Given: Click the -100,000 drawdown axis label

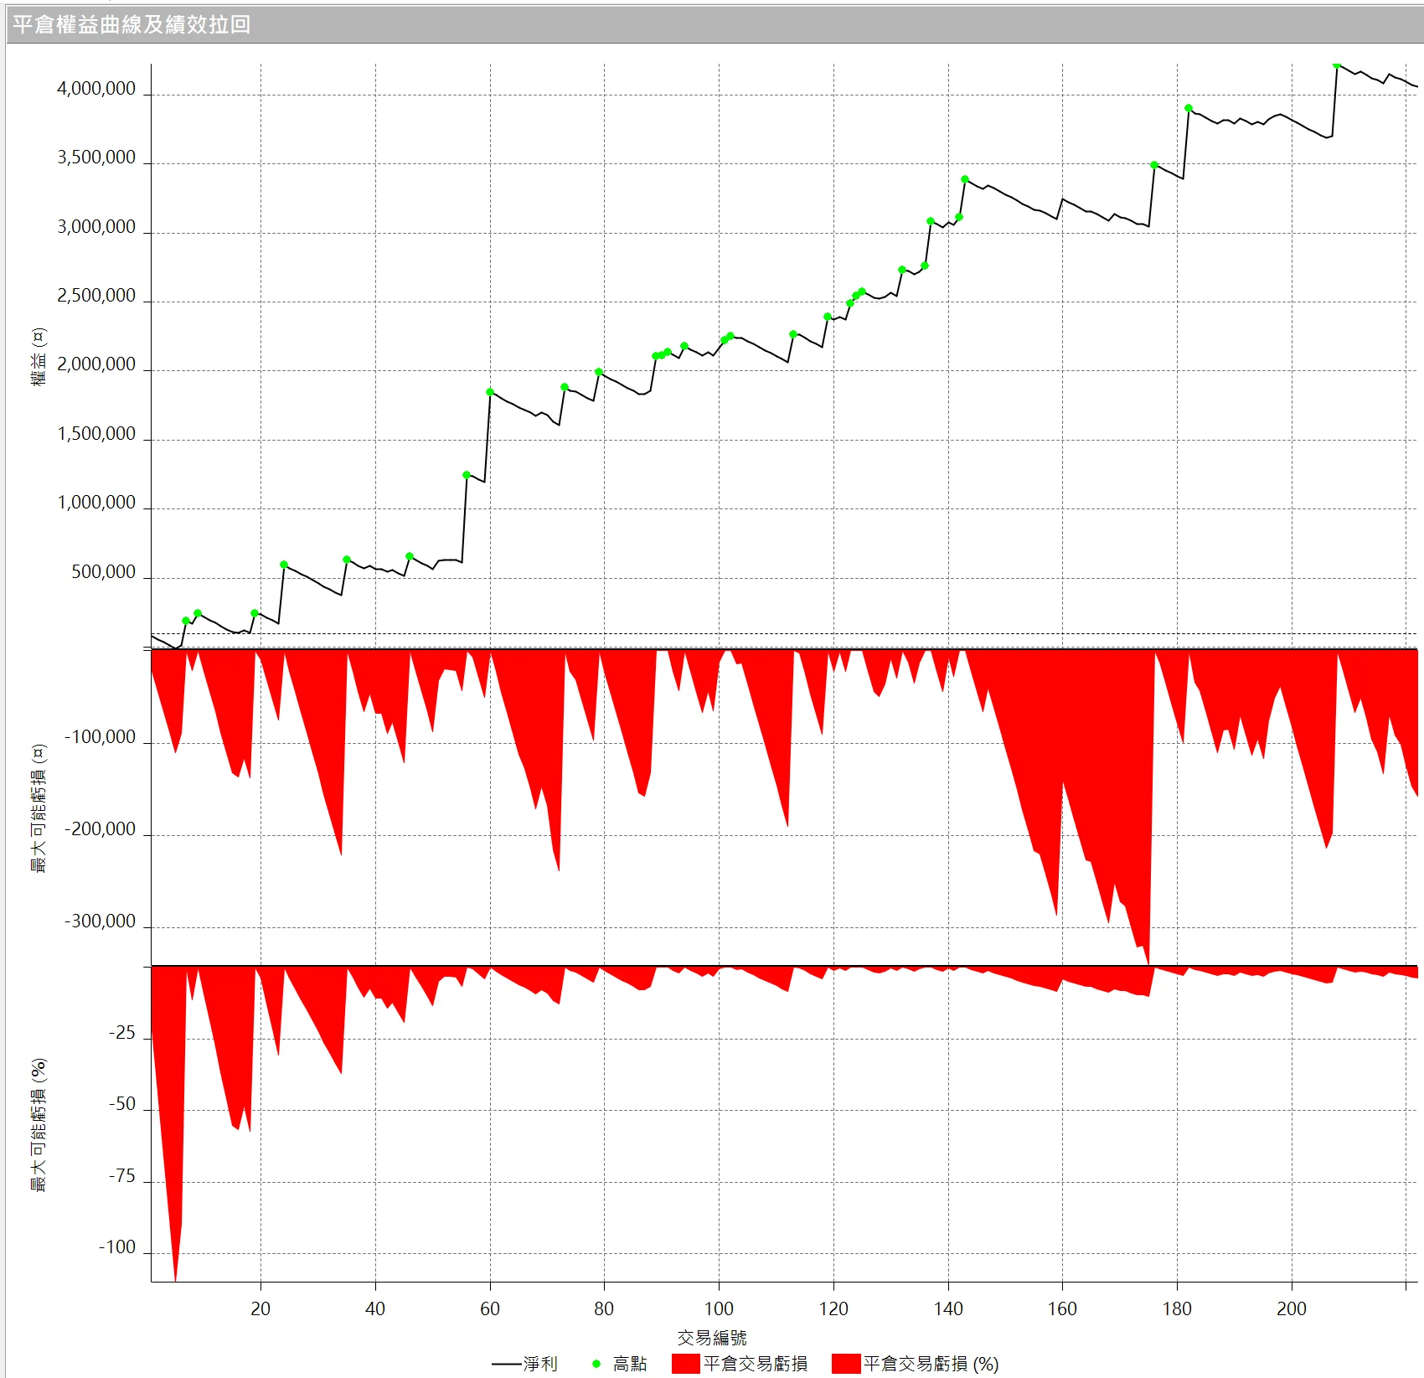Looking at the screenshot, I should coord(100,737).
